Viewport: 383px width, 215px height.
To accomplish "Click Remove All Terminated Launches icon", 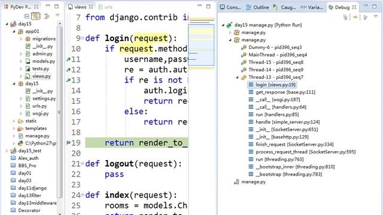I will pyautogui.click(x=345, y=17).
